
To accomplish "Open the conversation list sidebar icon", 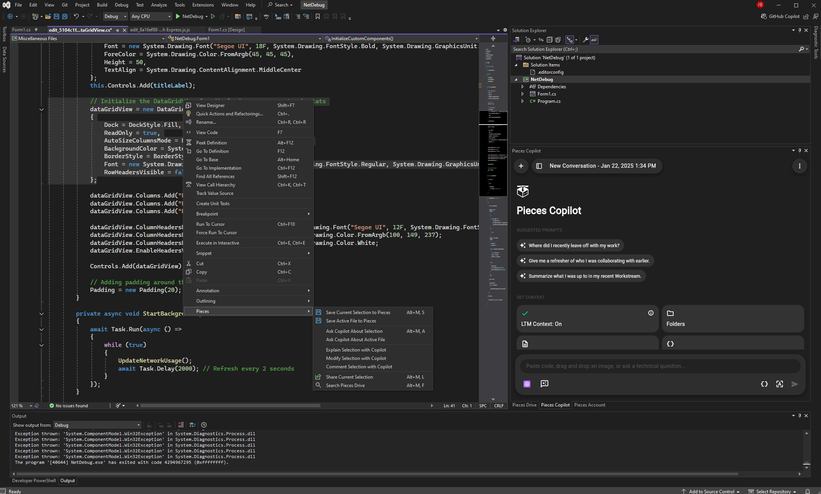I will pyautogui.click(x=539, y=166).
